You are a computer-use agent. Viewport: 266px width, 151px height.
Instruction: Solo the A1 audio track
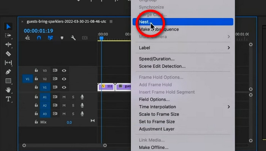(73, 97)
